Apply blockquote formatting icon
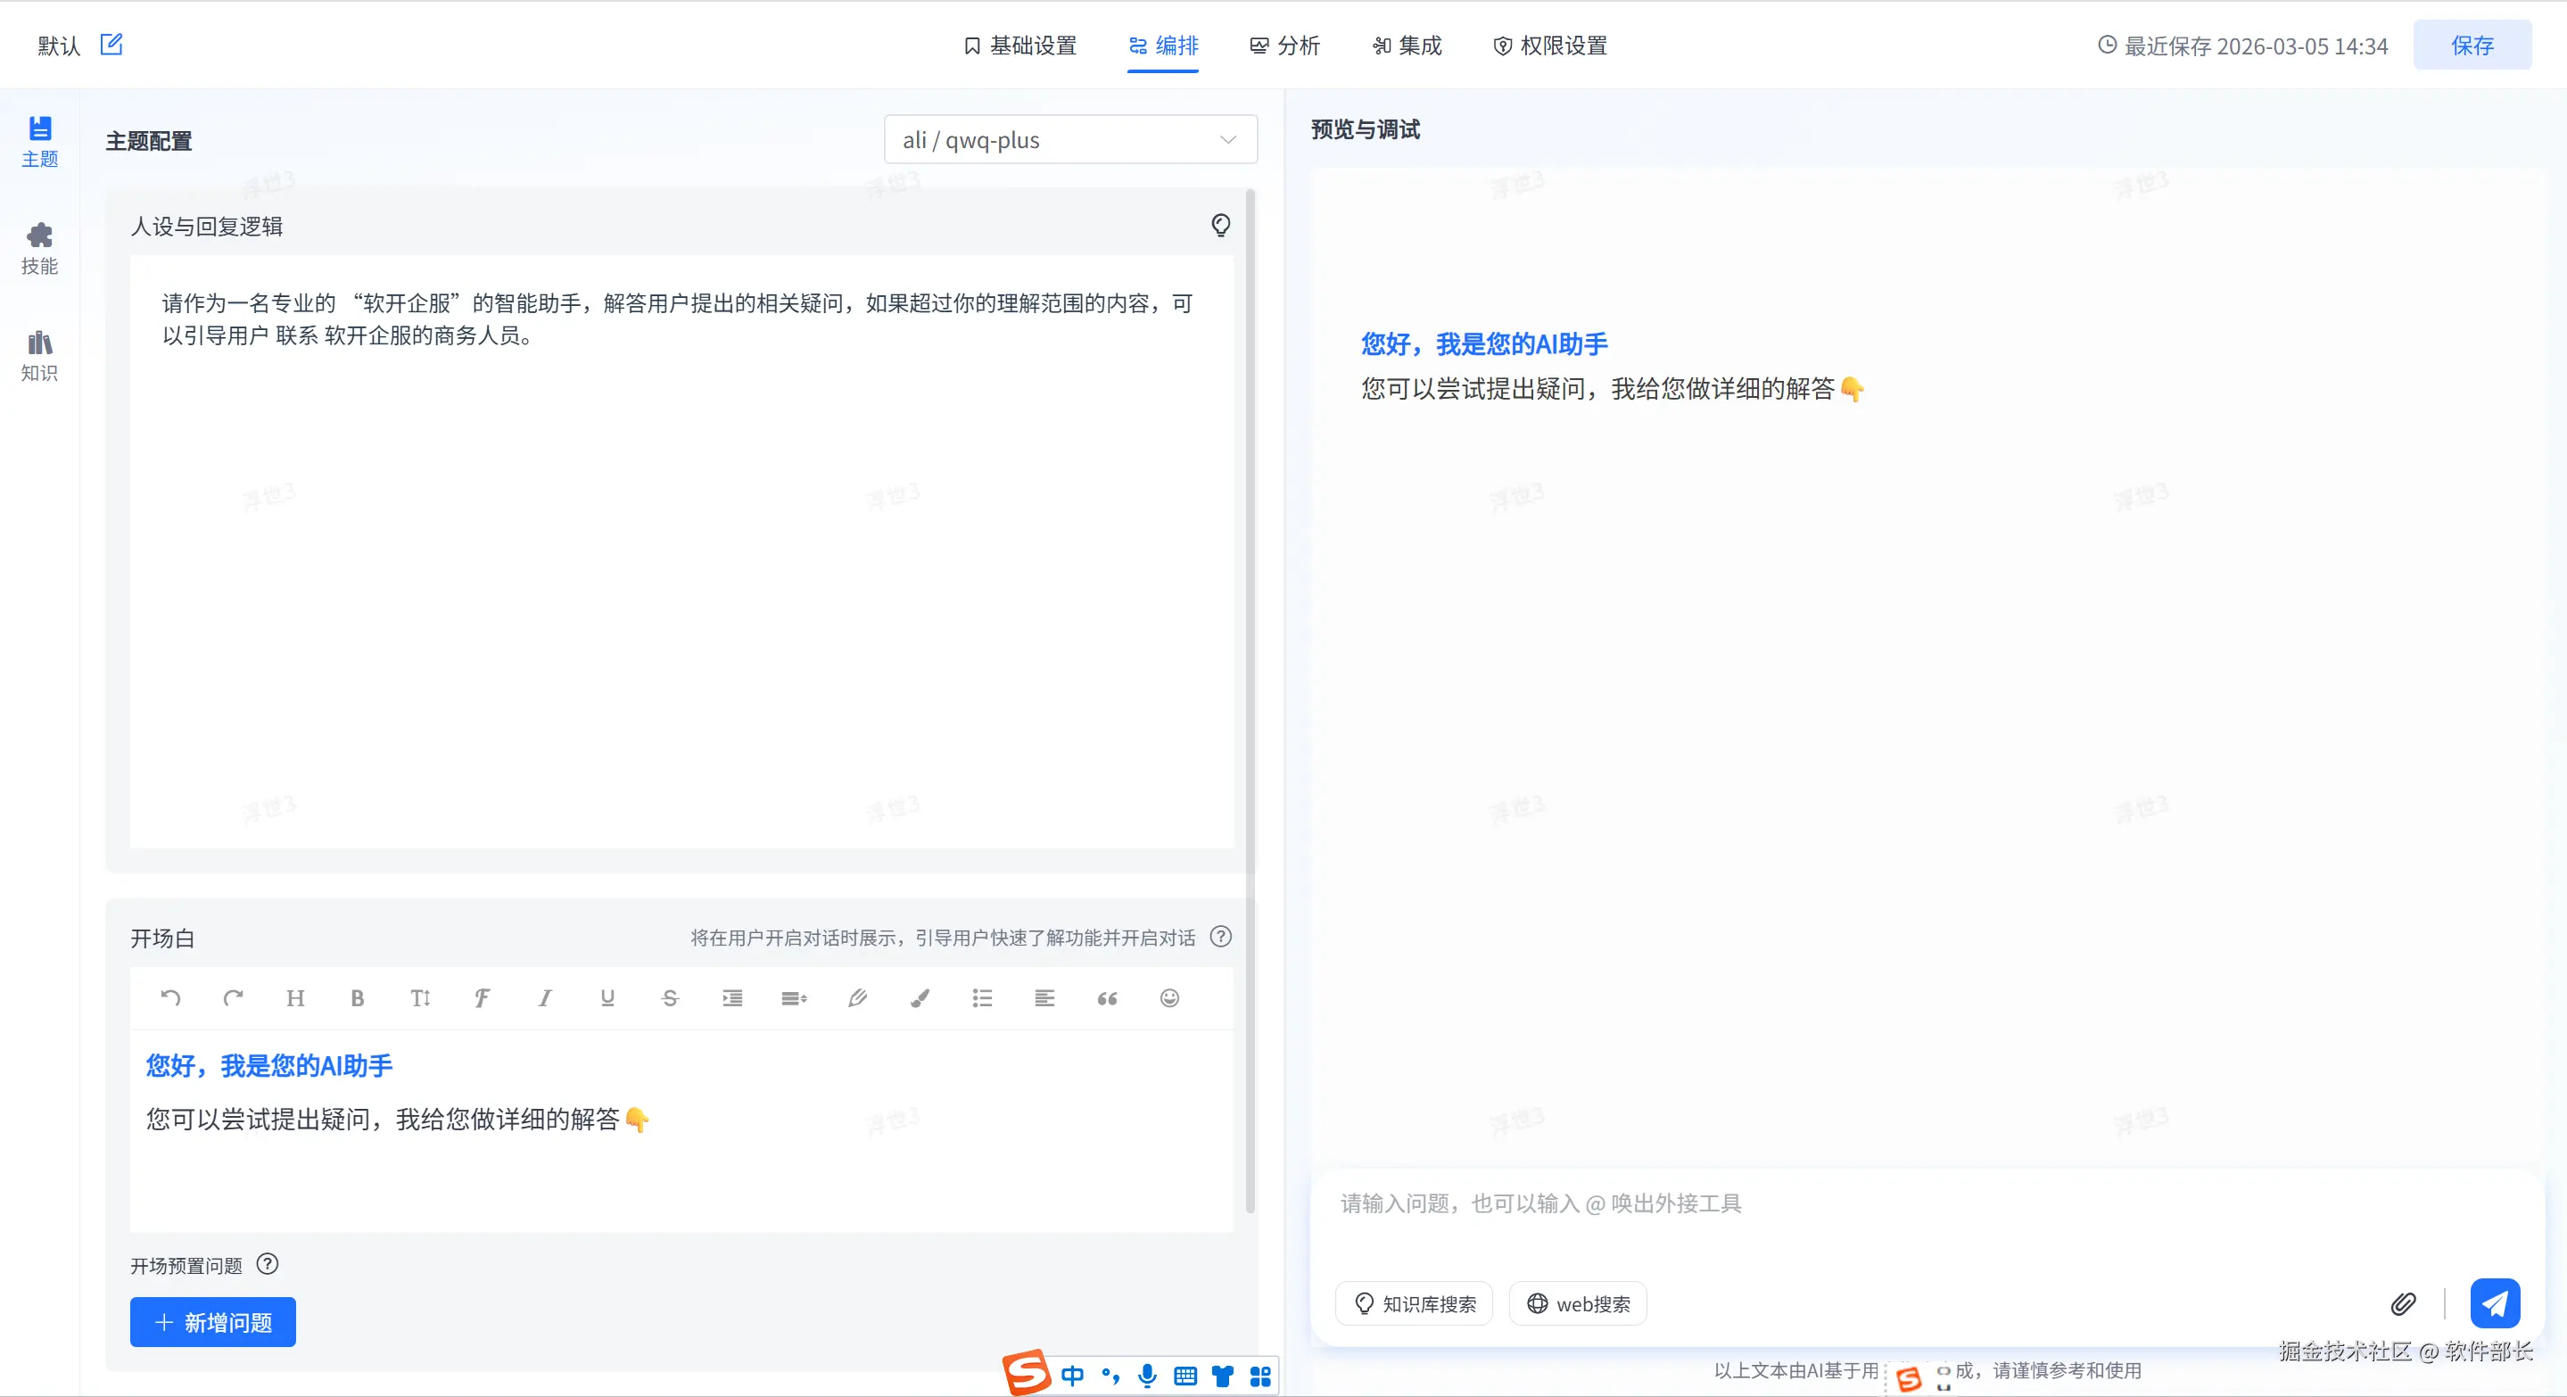2567x1397 pixels. pos(1106,997)
